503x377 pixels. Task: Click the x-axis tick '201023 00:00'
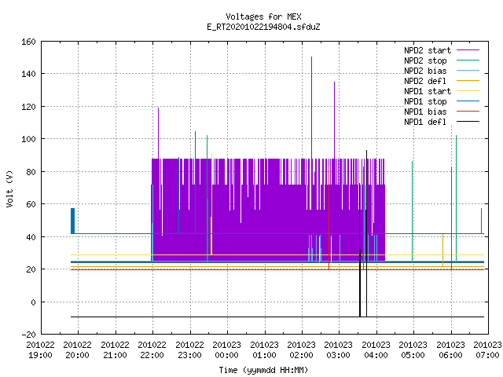click(227, 350)
